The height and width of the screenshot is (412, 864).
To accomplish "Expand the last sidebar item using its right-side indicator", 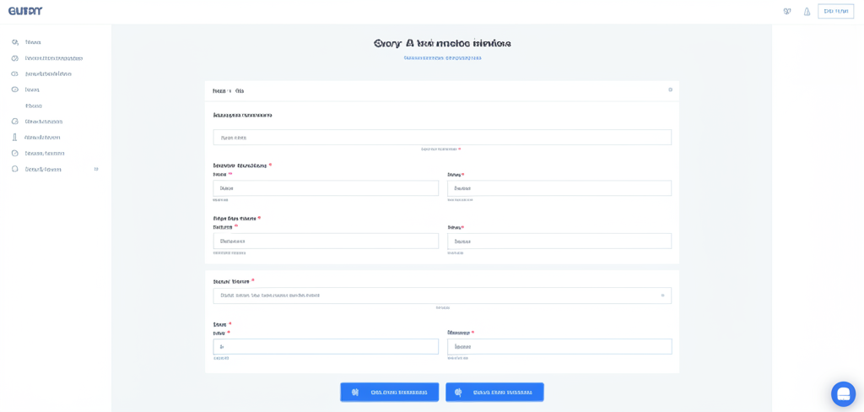I will (x=96, y=169).
